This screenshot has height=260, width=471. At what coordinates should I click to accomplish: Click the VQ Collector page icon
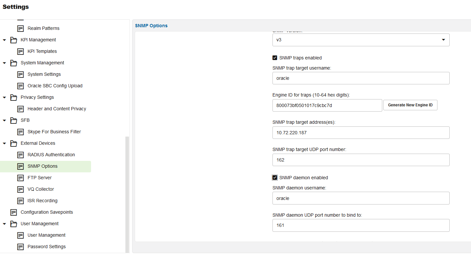(x=20, y=189)
